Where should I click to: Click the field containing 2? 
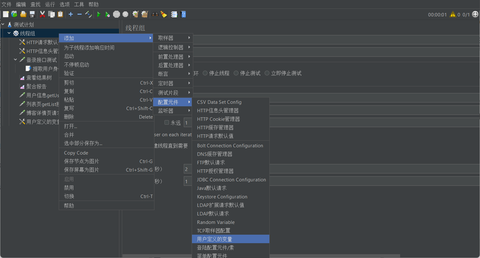188,169
